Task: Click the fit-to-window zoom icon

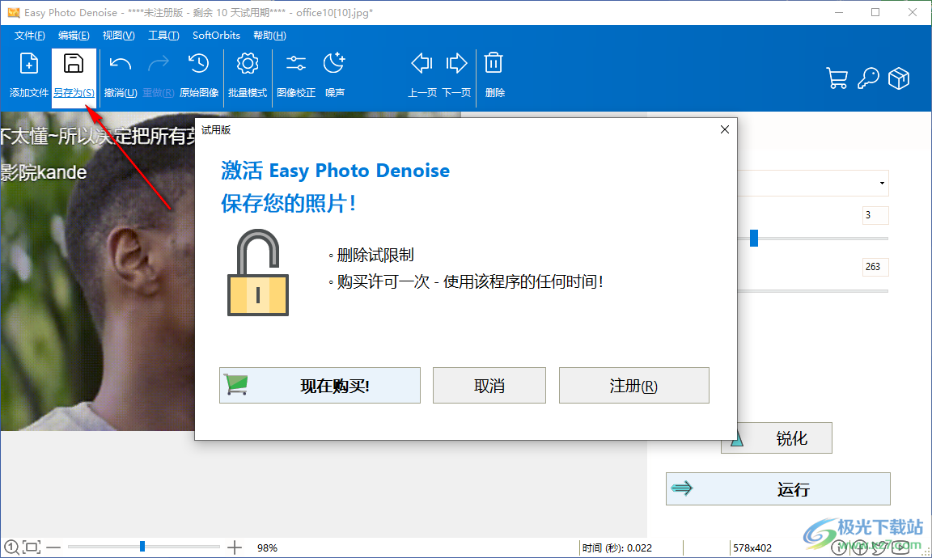Action: point(32,547)
